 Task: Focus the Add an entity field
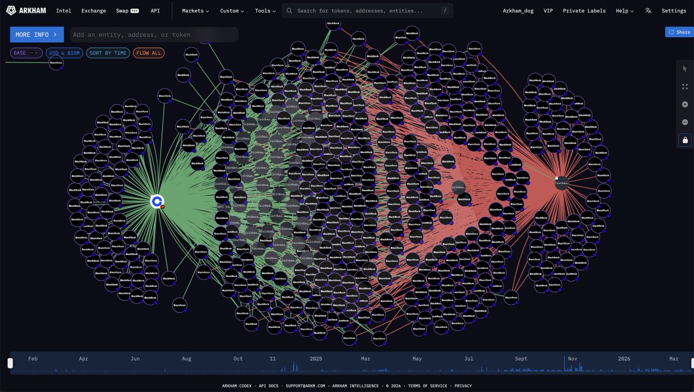pos(154,35)
